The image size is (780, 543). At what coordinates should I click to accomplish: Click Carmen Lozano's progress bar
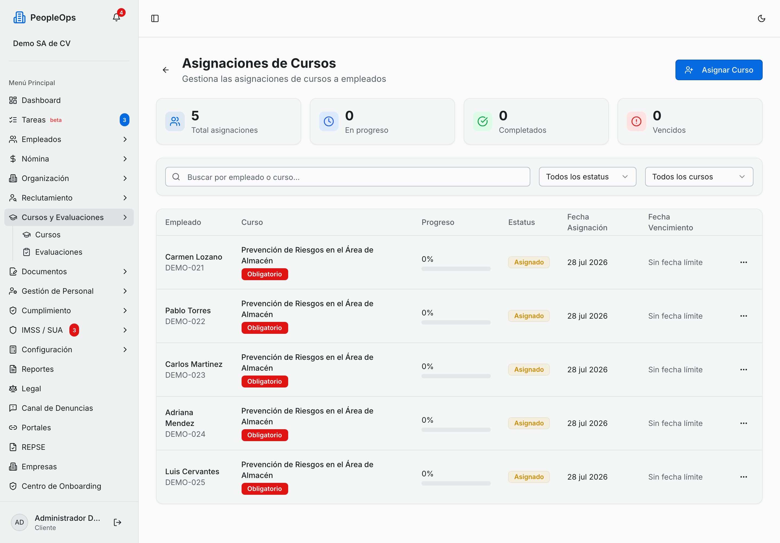click(x=456, y=269)
